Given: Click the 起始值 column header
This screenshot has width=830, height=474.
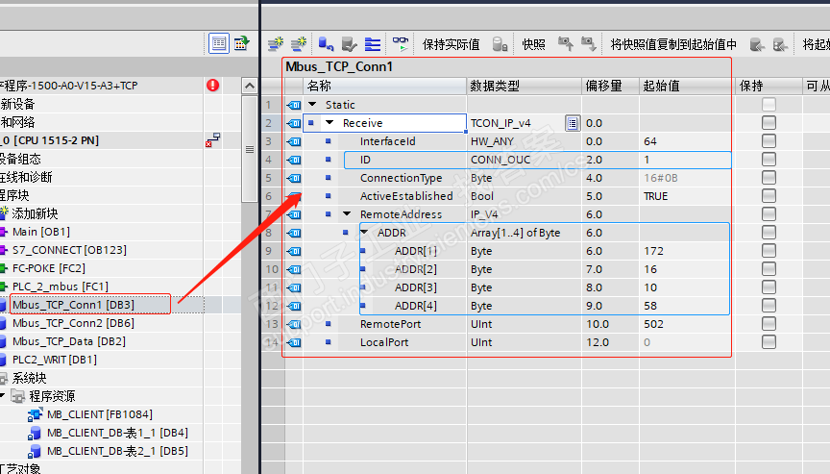Looking at the screenshot, I should [687, 86].
